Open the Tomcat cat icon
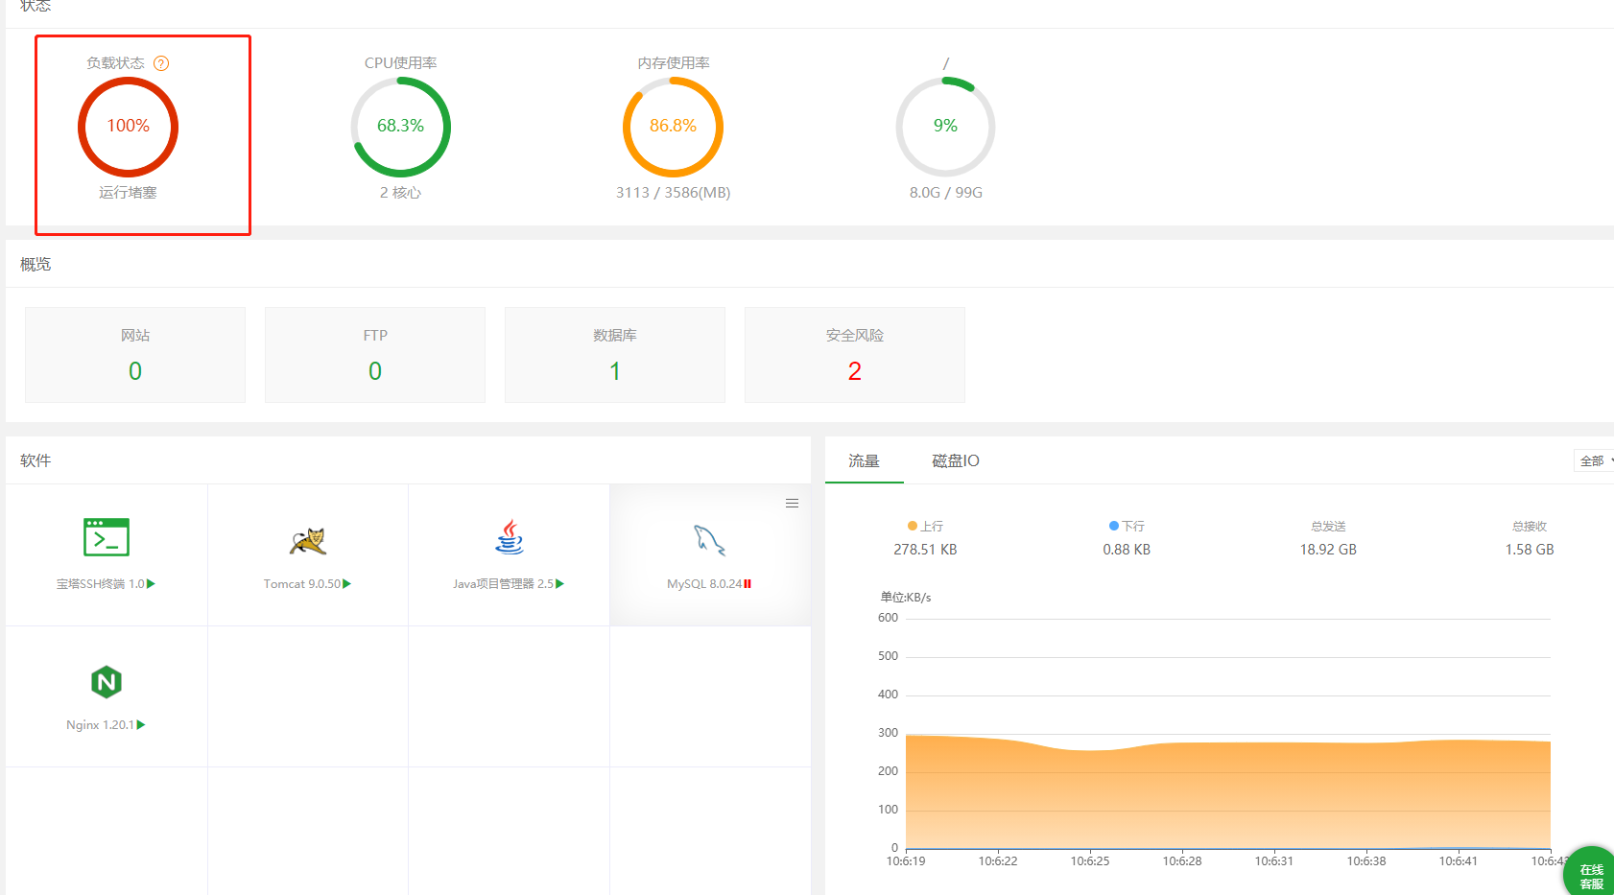The image size is (1614, 895). tap(308, 541)
